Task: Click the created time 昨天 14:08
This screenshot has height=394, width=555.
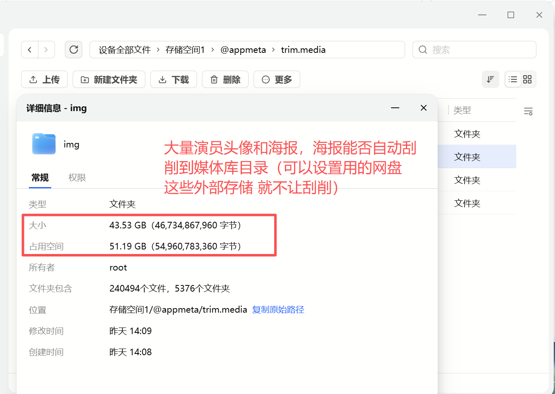Action: click(x=130, y=352)
